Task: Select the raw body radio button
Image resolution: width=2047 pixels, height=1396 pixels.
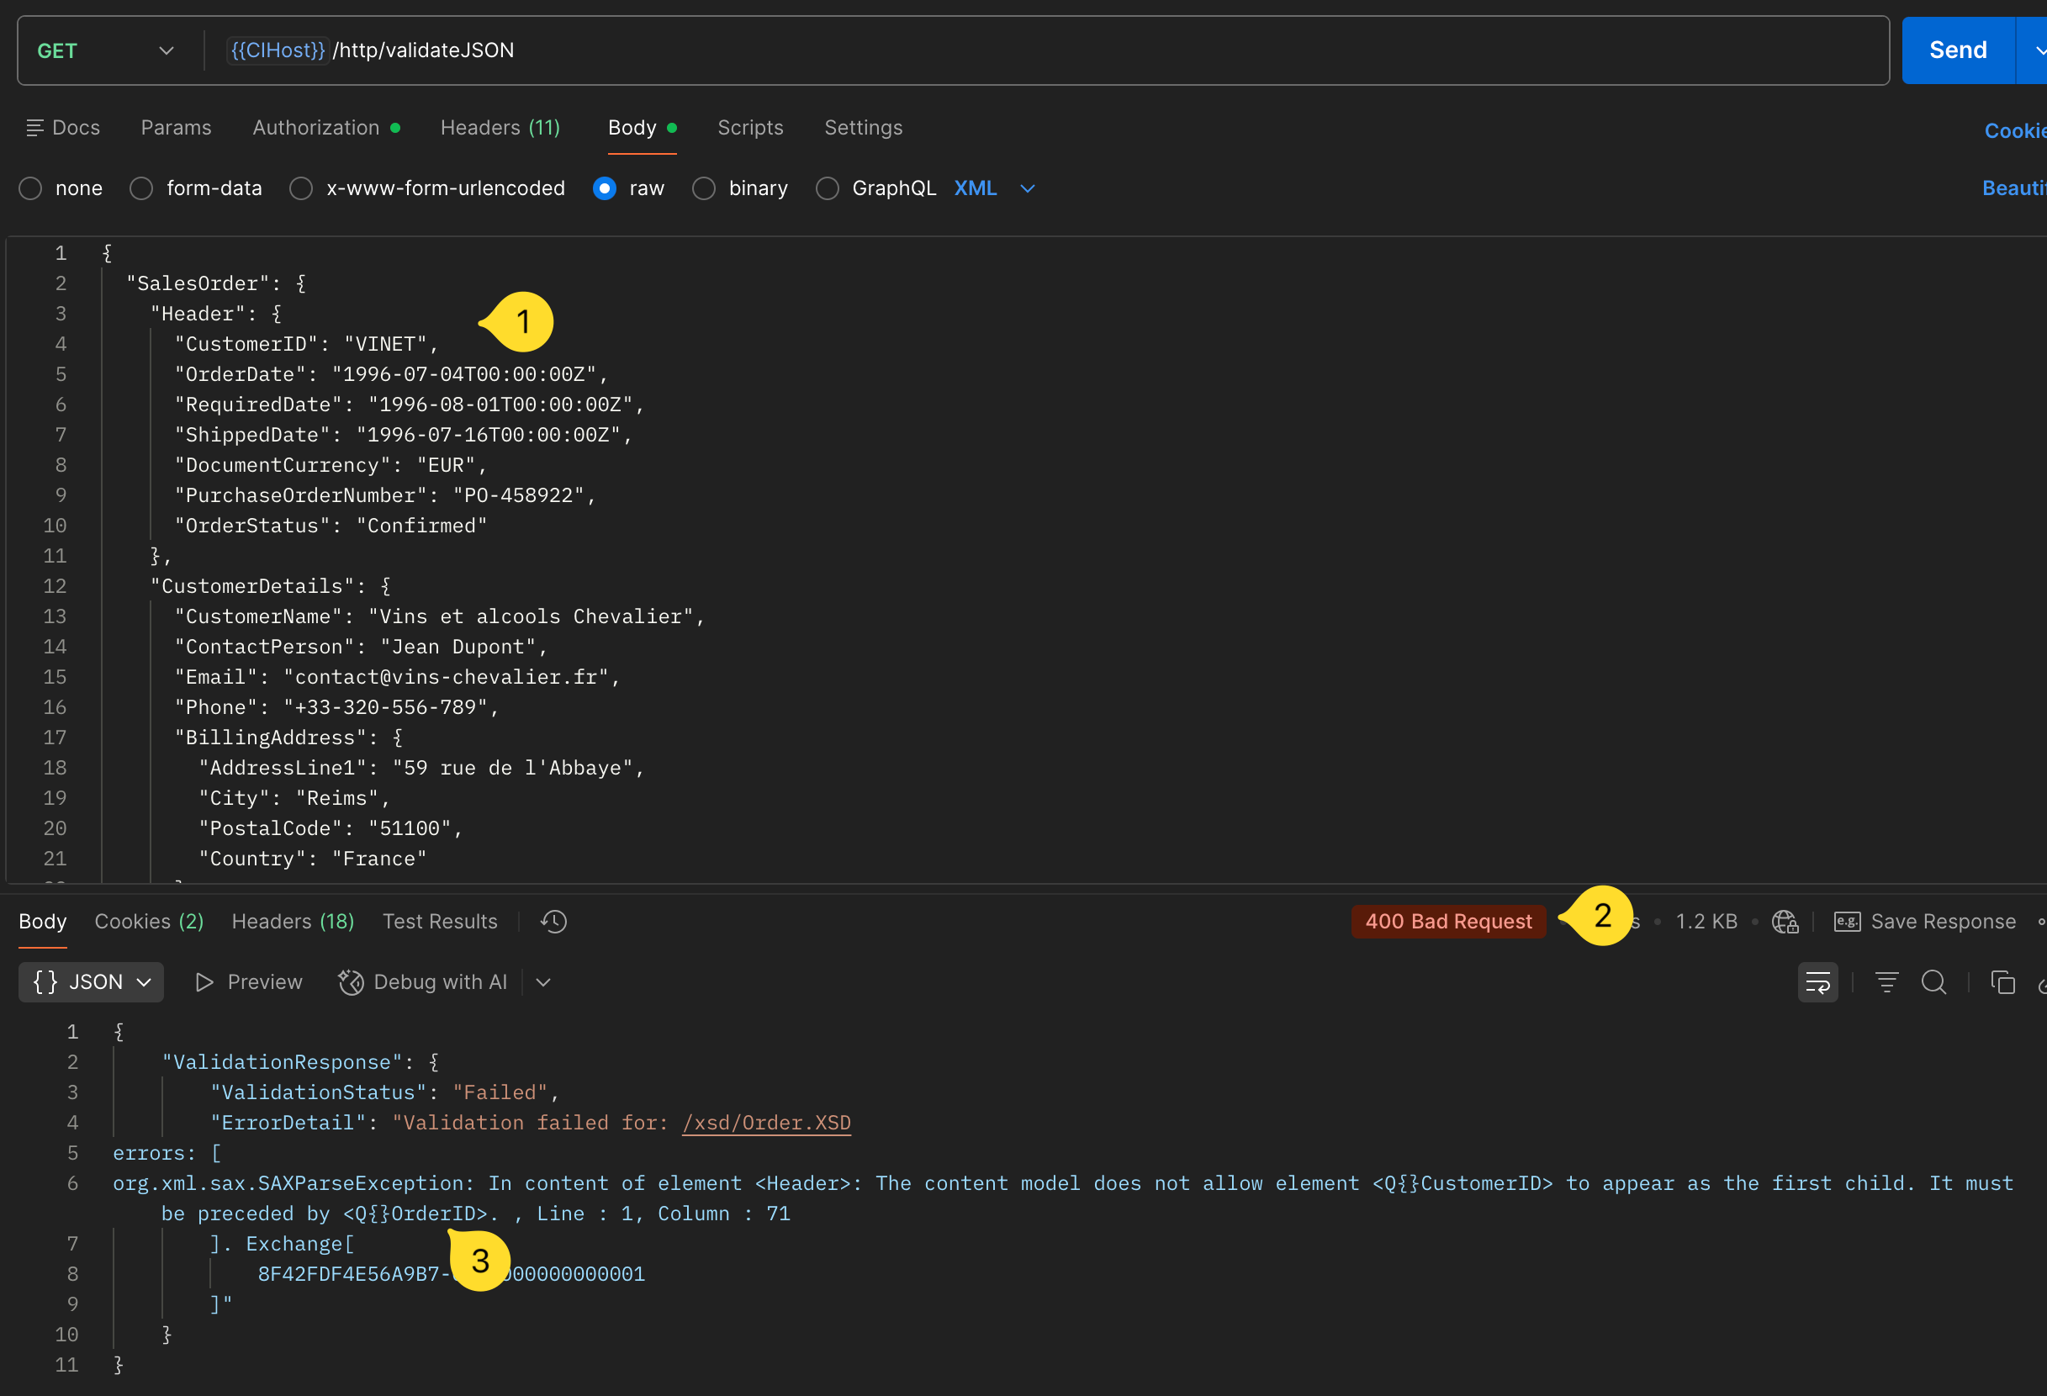Action: [x=606, y=188]
